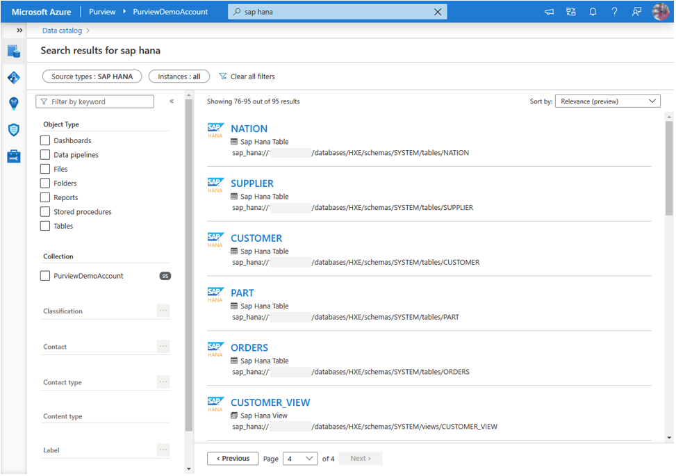Open the Management toolbox sidebar icon
Viewport: 676px width, 476px height.
coord(14,156)
